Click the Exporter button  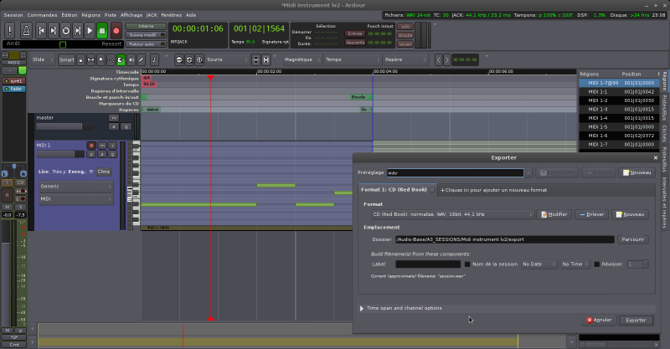coord(636,320)
